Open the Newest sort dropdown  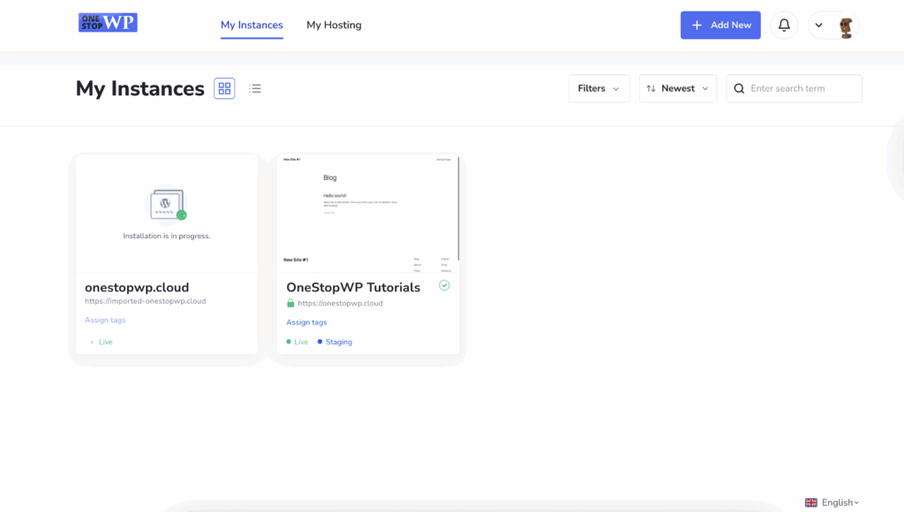click(677, 88)
